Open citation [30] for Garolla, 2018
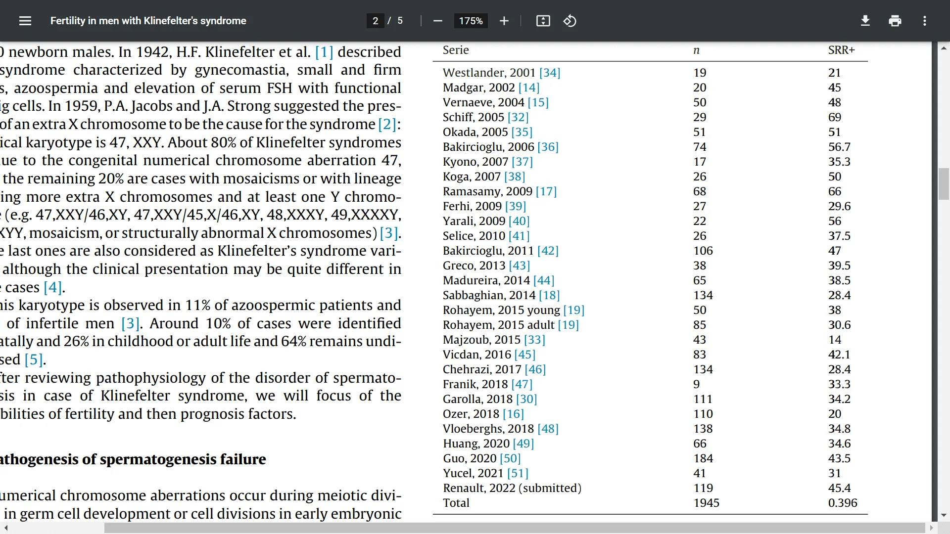The height and width of the screenshot is (534, 950). click(x=526, y=399)
